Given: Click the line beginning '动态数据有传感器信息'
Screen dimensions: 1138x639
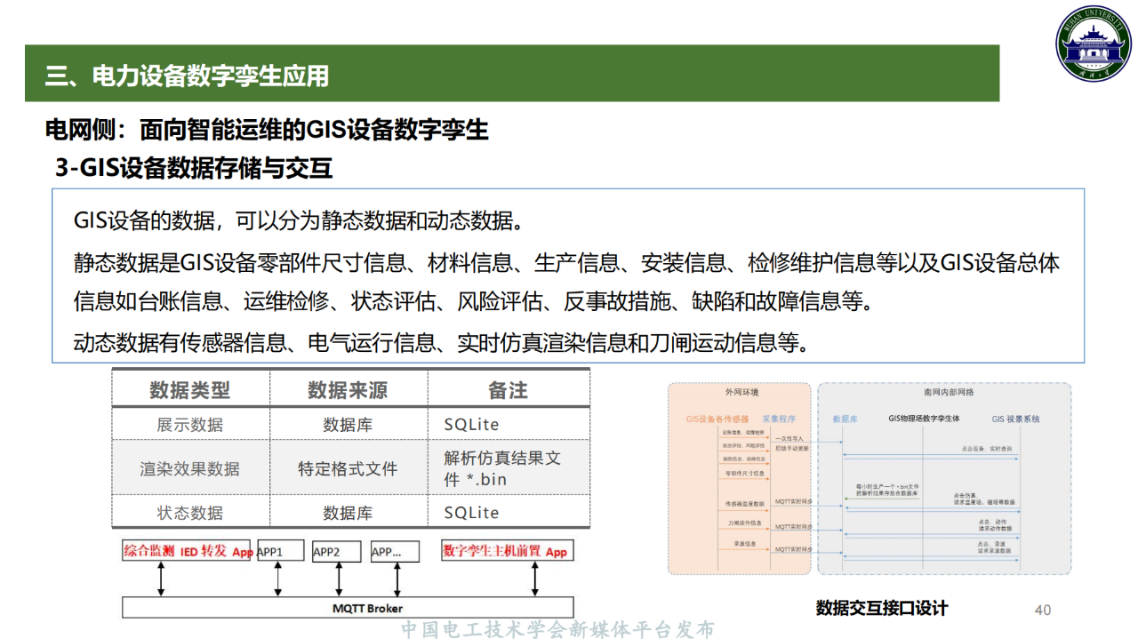Looking at the screenshot, I should [441, 342].
